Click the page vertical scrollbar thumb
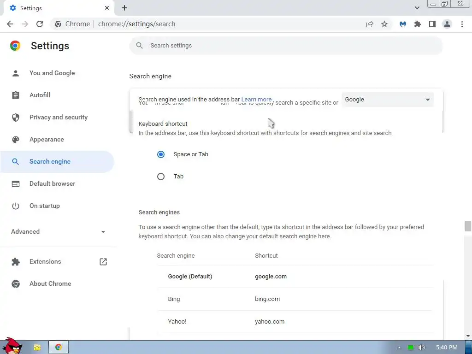 [x=468, y=226]
